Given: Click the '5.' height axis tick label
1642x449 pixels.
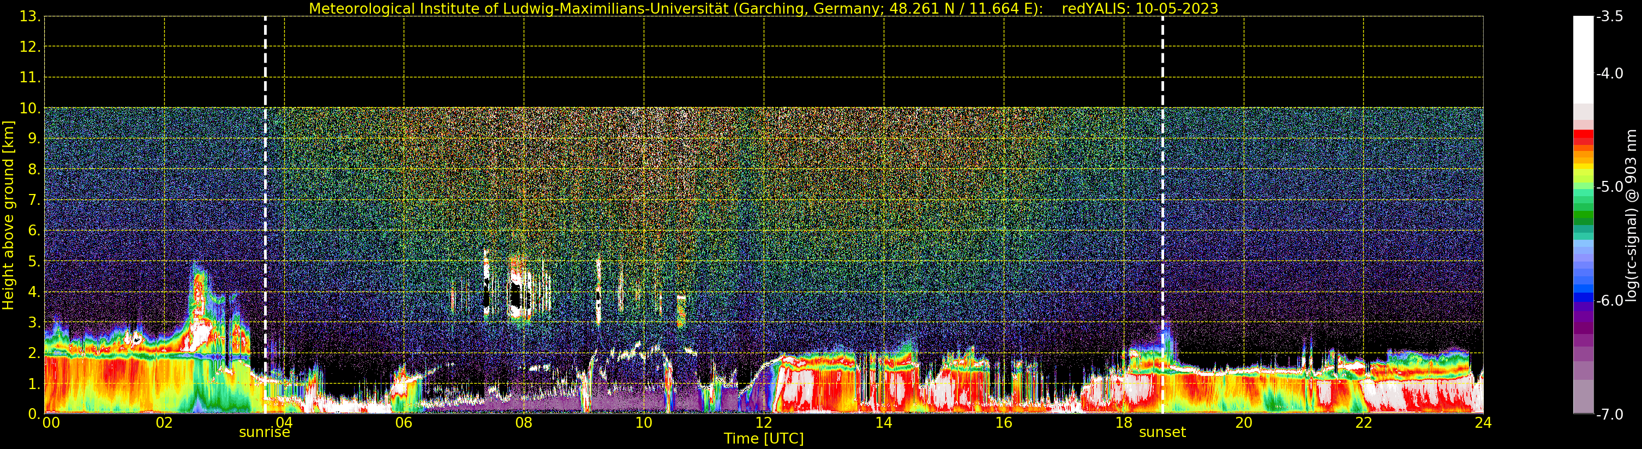Looking at the screenshot, I should click(34, 262).
